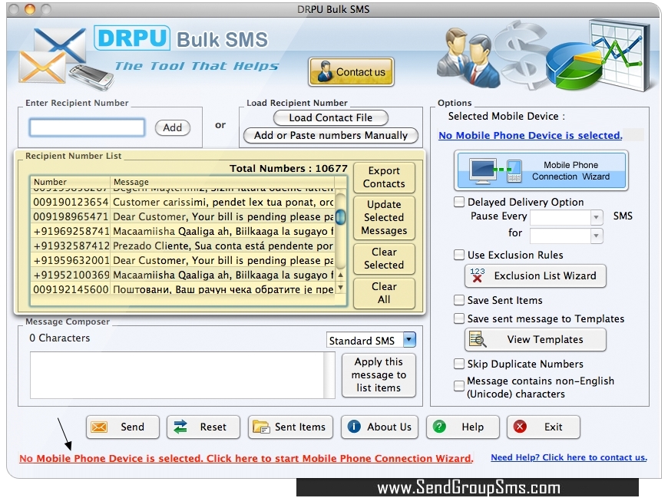
Task: Click the red X Exit icon
Action: point(520,427)
